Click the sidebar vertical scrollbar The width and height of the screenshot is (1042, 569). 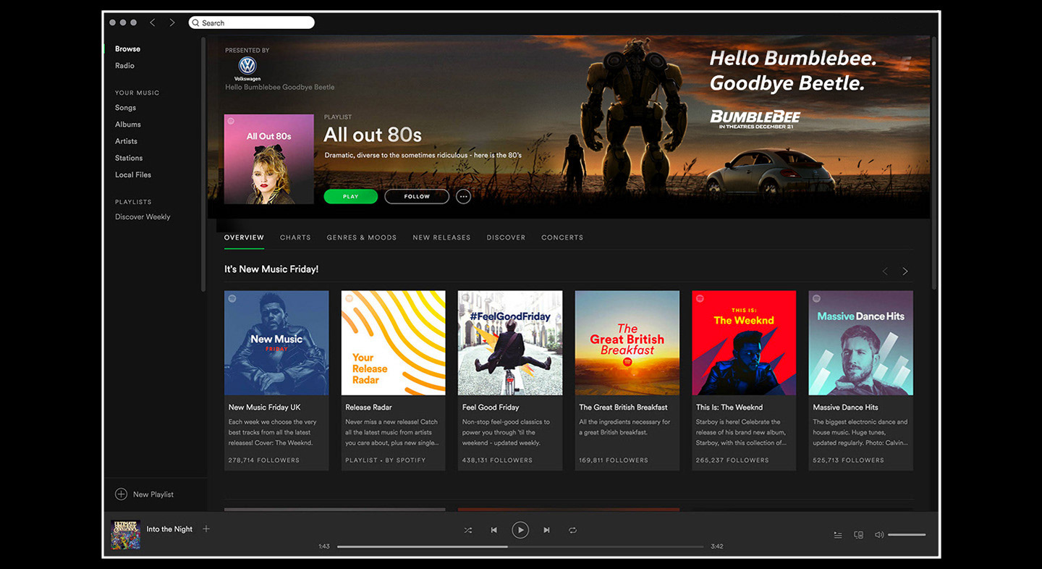pos(203,164)
